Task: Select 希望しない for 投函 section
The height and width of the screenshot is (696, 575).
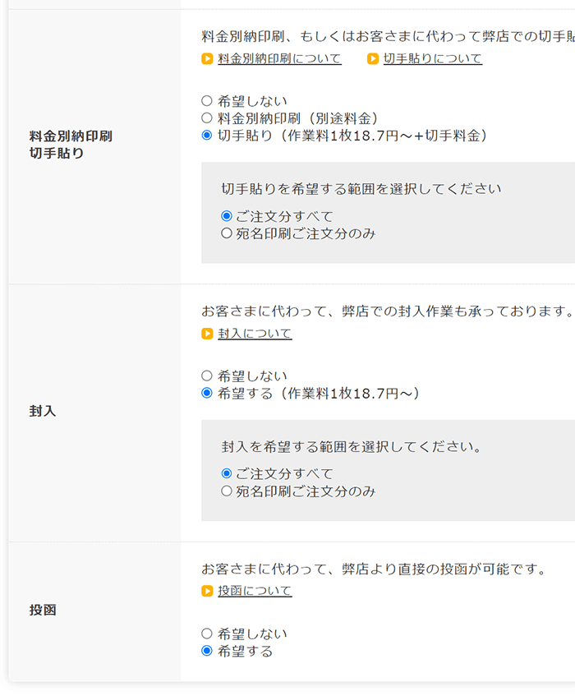Action: (207, 634)
